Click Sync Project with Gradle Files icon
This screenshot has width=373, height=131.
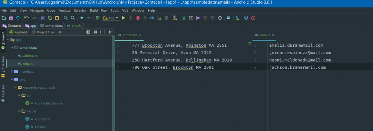click(x=184, y=18)
